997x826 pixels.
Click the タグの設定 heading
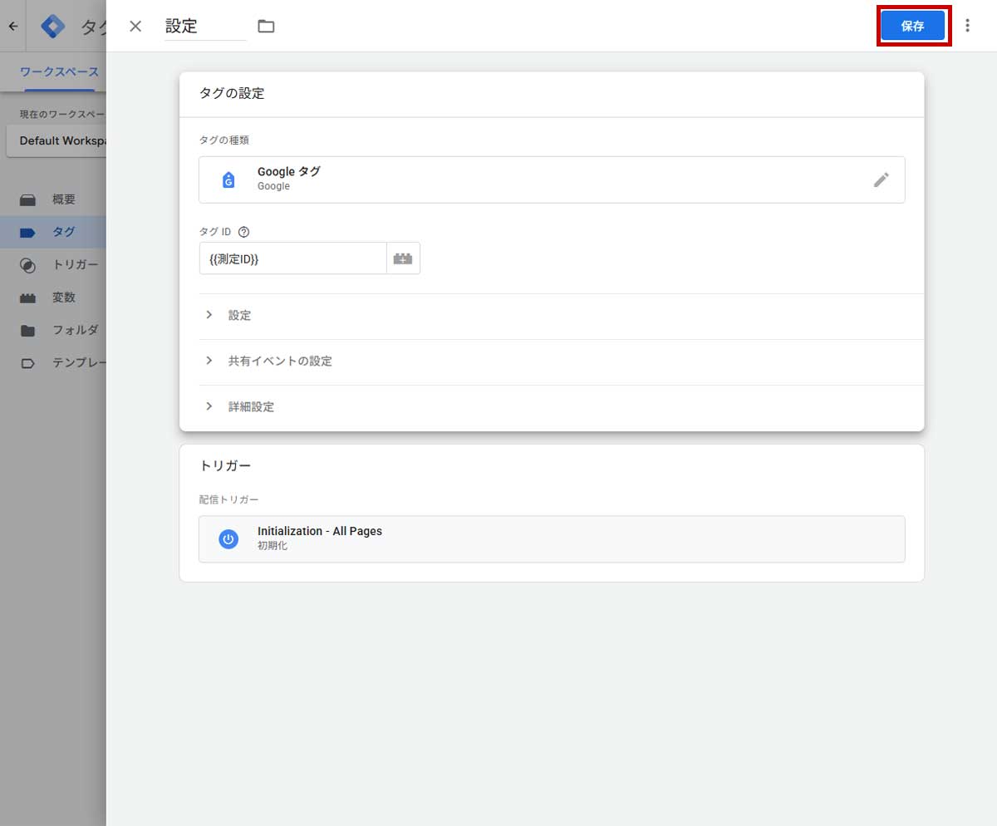pos(232,94)
